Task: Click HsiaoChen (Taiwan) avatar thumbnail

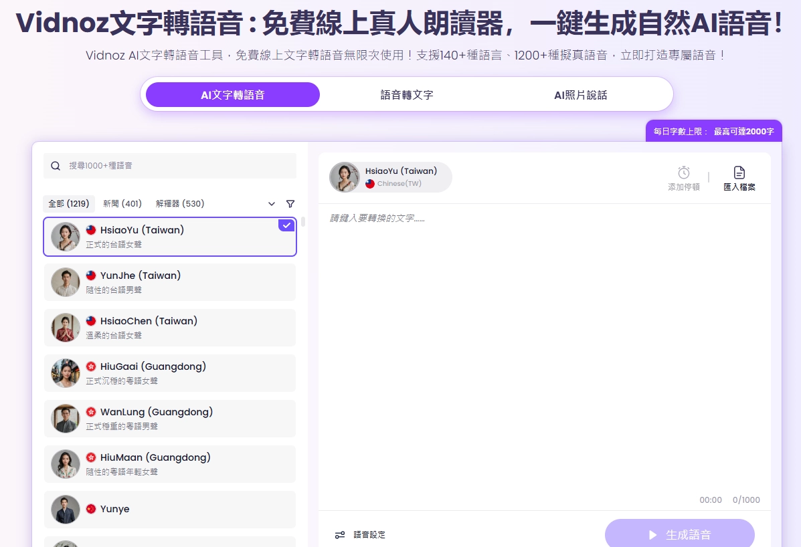Action: (66, 328)
